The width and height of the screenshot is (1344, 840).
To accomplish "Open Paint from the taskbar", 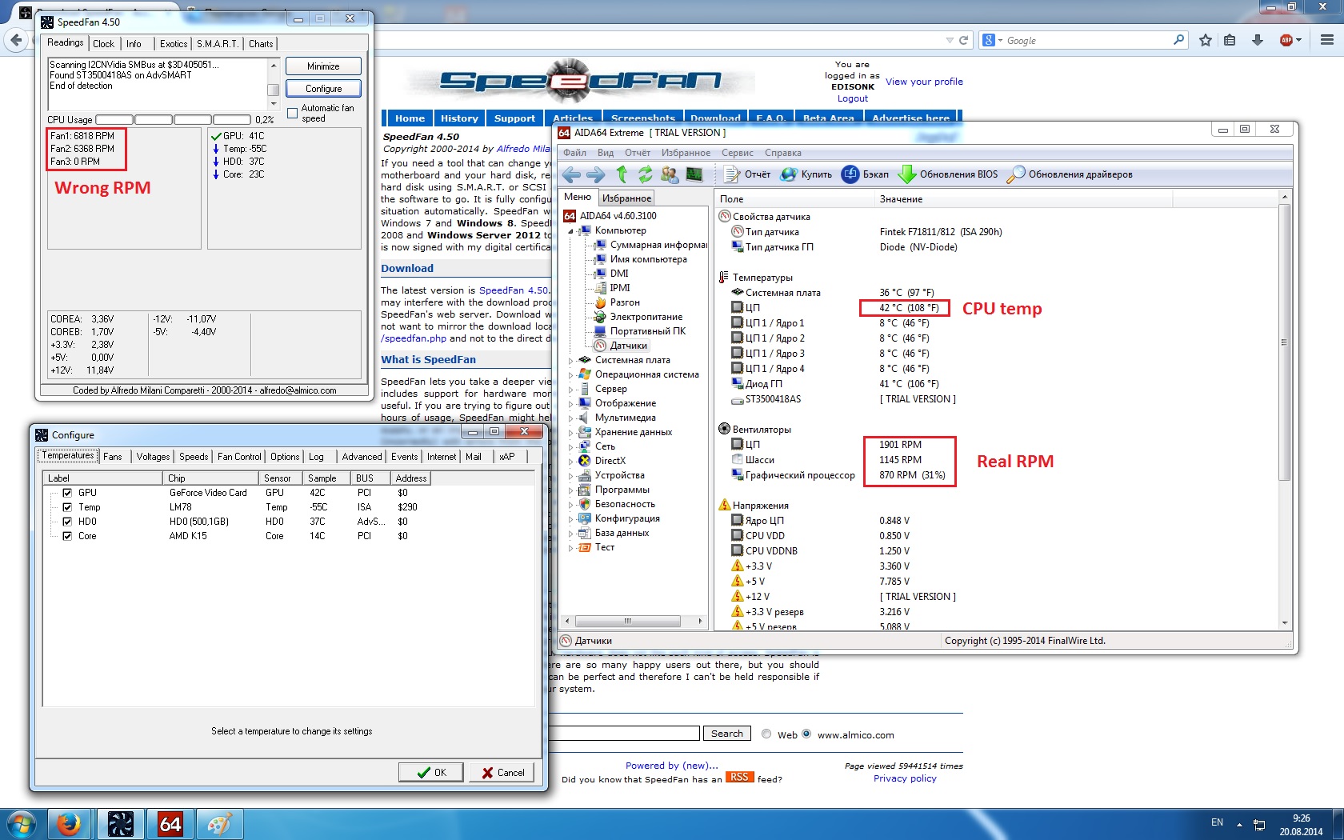I will [219, 824].
